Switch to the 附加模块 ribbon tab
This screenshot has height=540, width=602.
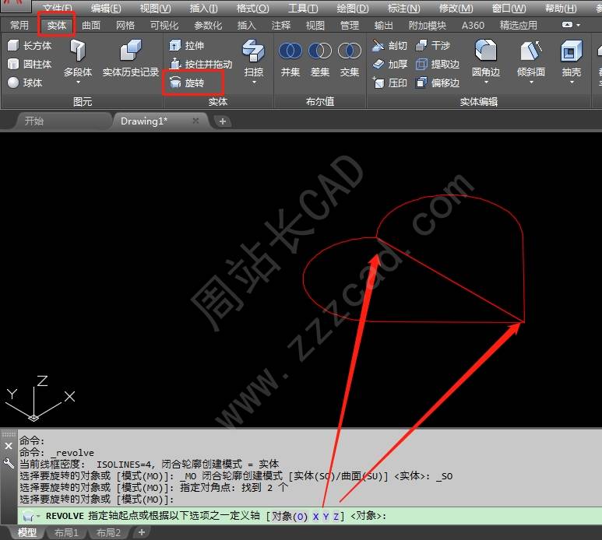[428, 26]
